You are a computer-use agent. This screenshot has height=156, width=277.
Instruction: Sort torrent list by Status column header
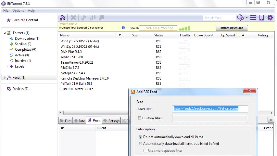tap(159, 35)
